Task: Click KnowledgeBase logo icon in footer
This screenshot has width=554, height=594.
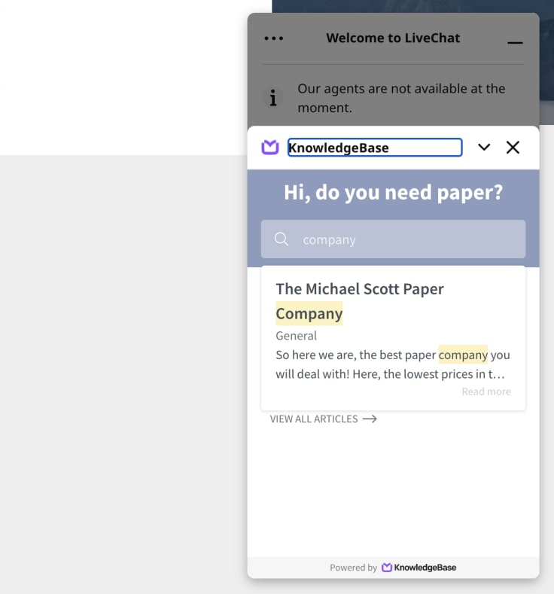Action: [387, 568]
